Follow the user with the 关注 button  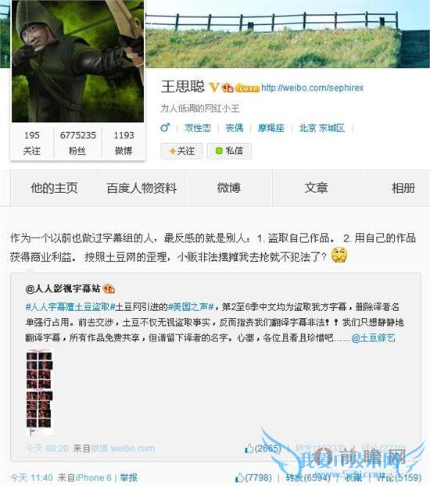point(182,151)
